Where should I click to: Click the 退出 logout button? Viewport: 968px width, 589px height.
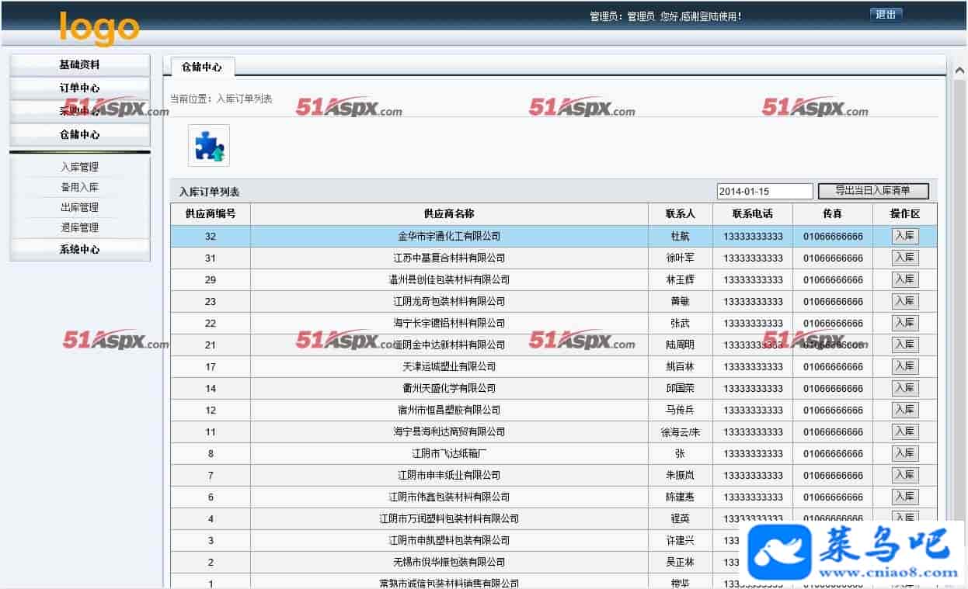pos(886,15)
